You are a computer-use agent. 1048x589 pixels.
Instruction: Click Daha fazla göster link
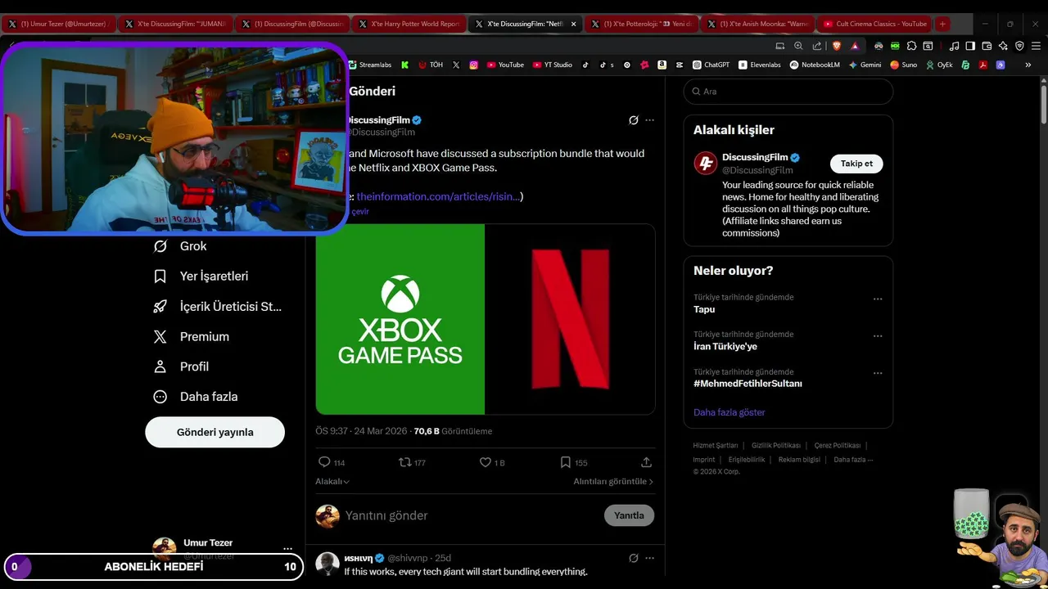729,412
